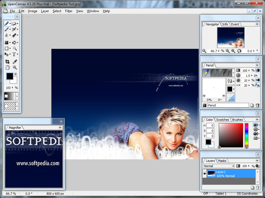Click the dodge/burn-like dark tool beside blur
This screenshot has width=265, height=198.
[x=14, y=35]
